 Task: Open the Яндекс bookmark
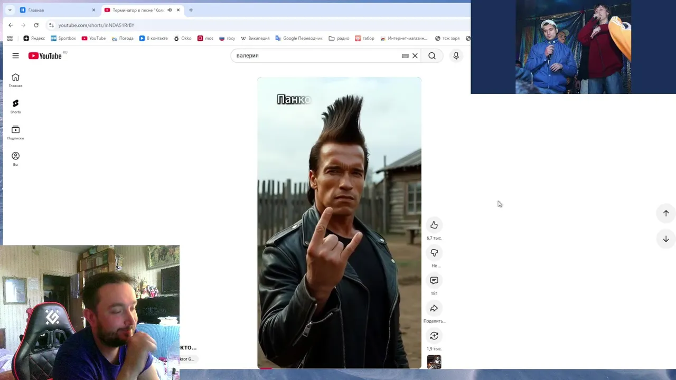coord(34,38)
